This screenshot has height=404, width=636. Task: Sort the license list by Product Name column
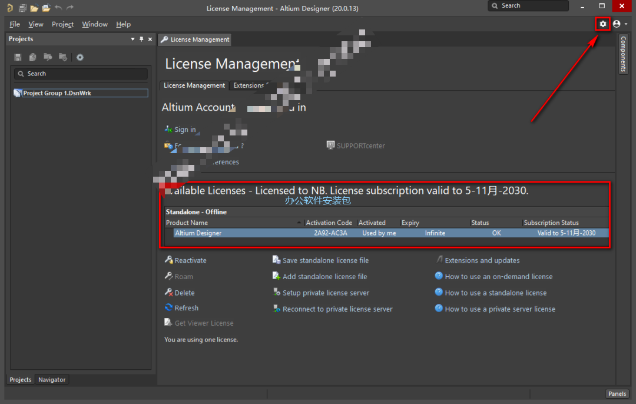[234, 223]
